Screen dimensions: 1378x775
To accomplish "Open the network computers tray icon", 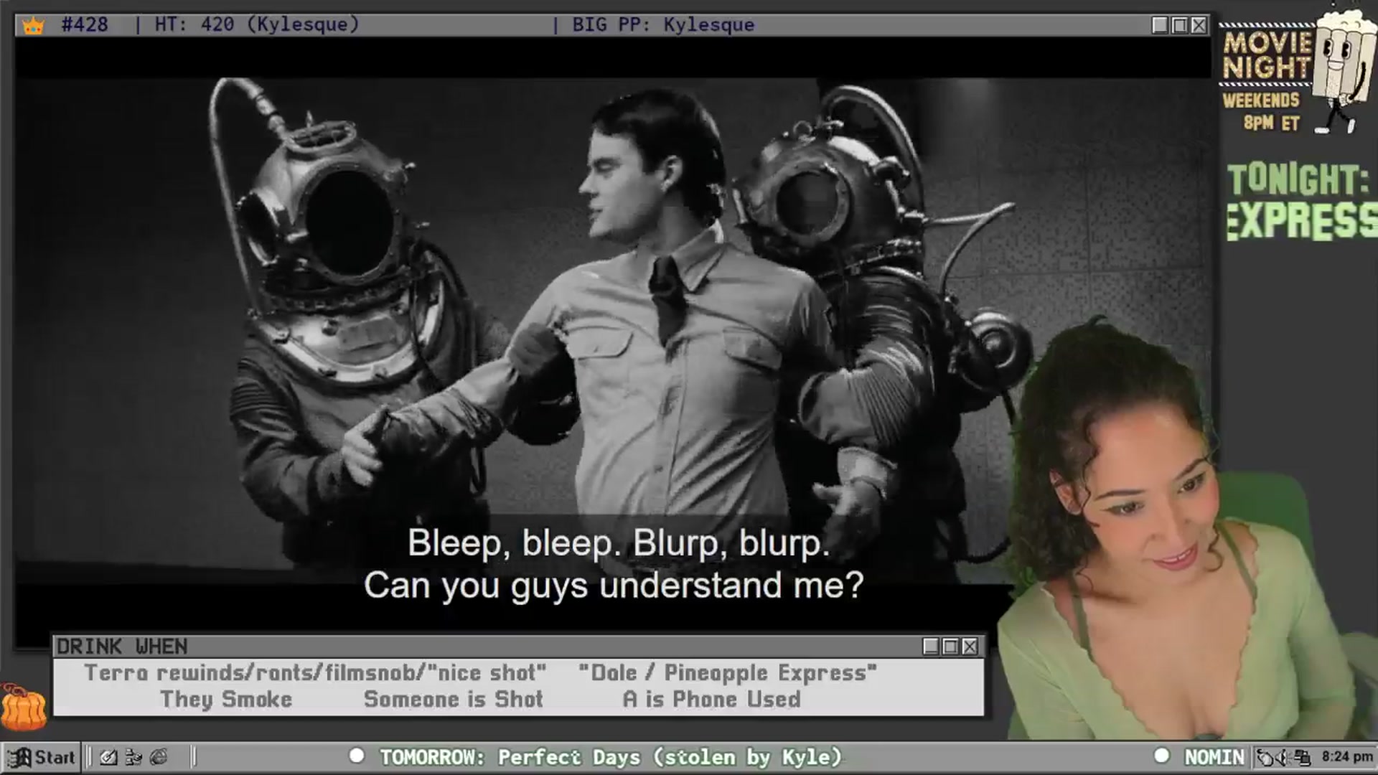I will (x=1303, y=758).
